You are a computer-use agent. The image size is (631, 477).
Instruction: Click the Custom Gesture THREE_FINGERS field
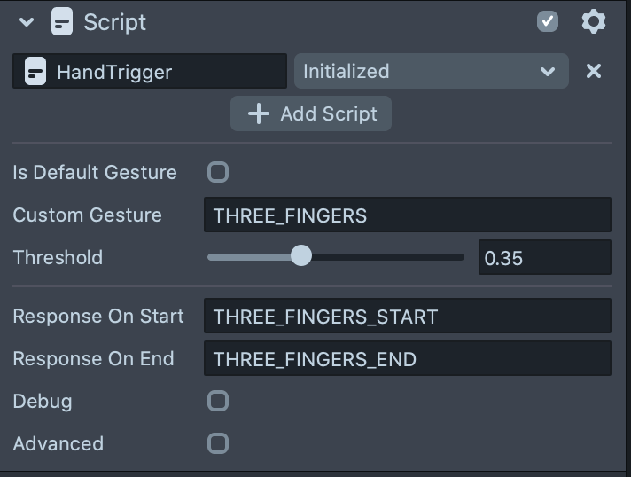[407, 215]
